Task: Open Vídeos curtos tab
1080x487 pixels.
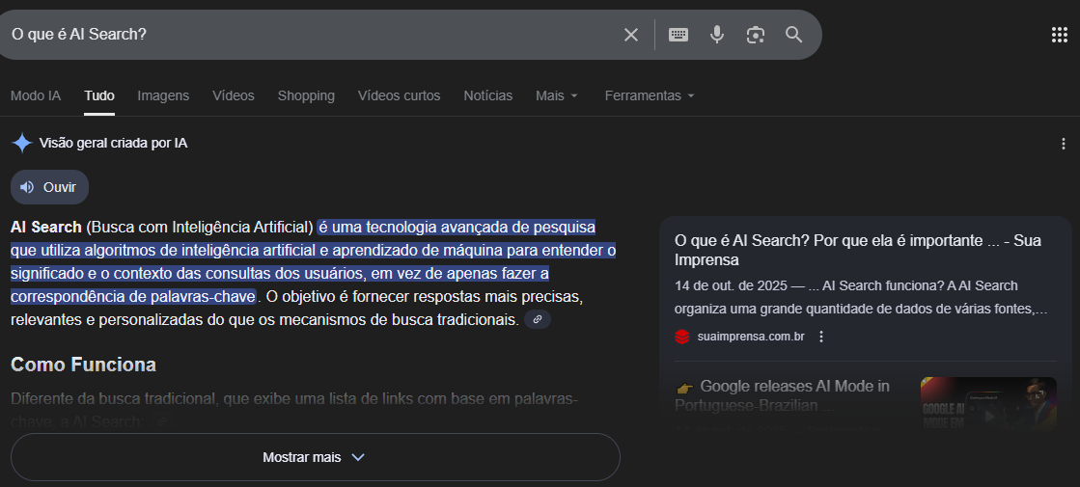Action: coord(399,95)
